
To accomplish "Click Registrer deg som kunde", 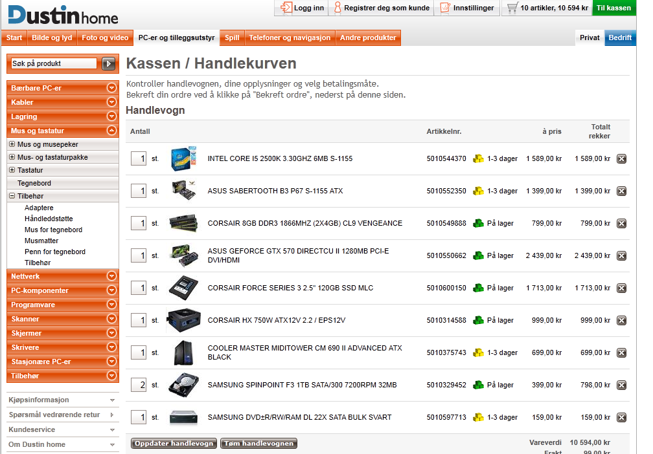I will [382, 8].
